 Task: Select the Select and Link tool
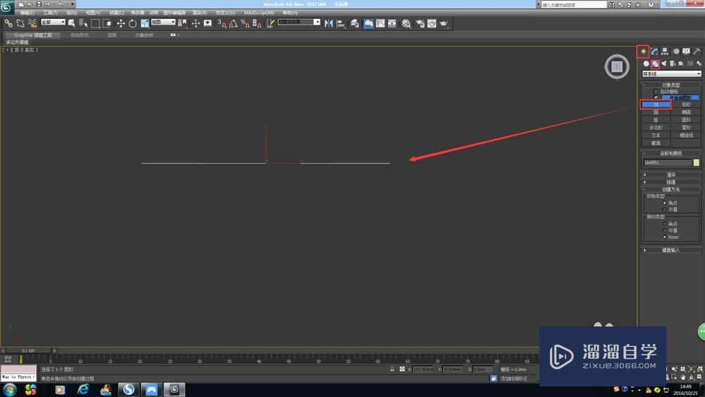point(8,23)
